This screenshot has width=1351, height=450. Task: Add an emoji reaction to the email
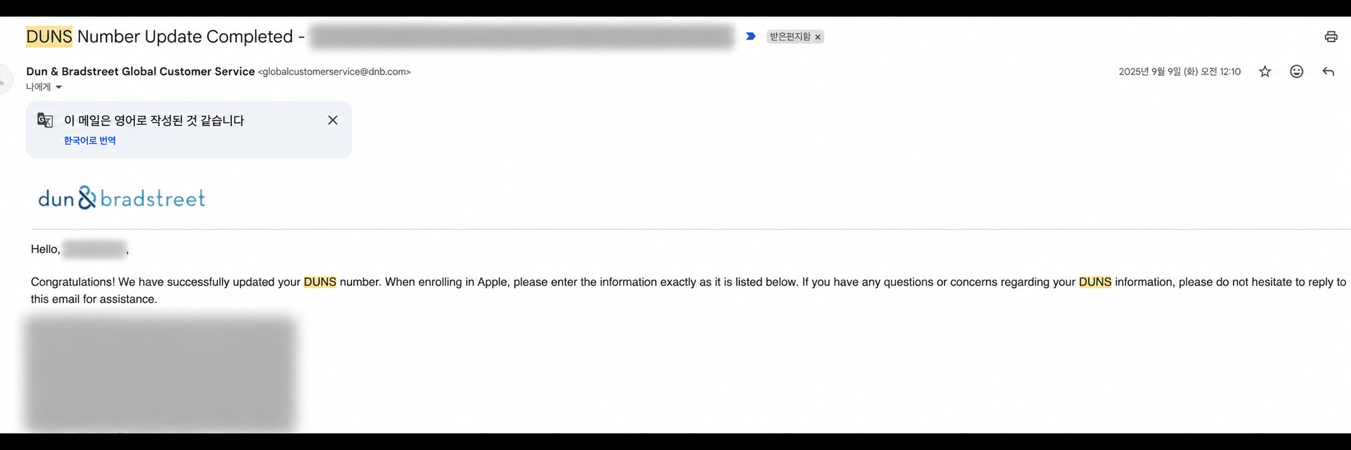[x=1296, y=71]
